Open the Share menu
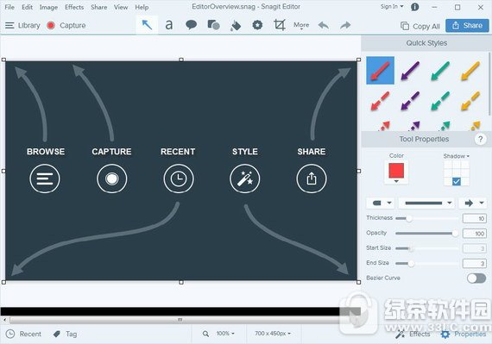This screenshot has width=492, height=344. click(x=99, y=7)
